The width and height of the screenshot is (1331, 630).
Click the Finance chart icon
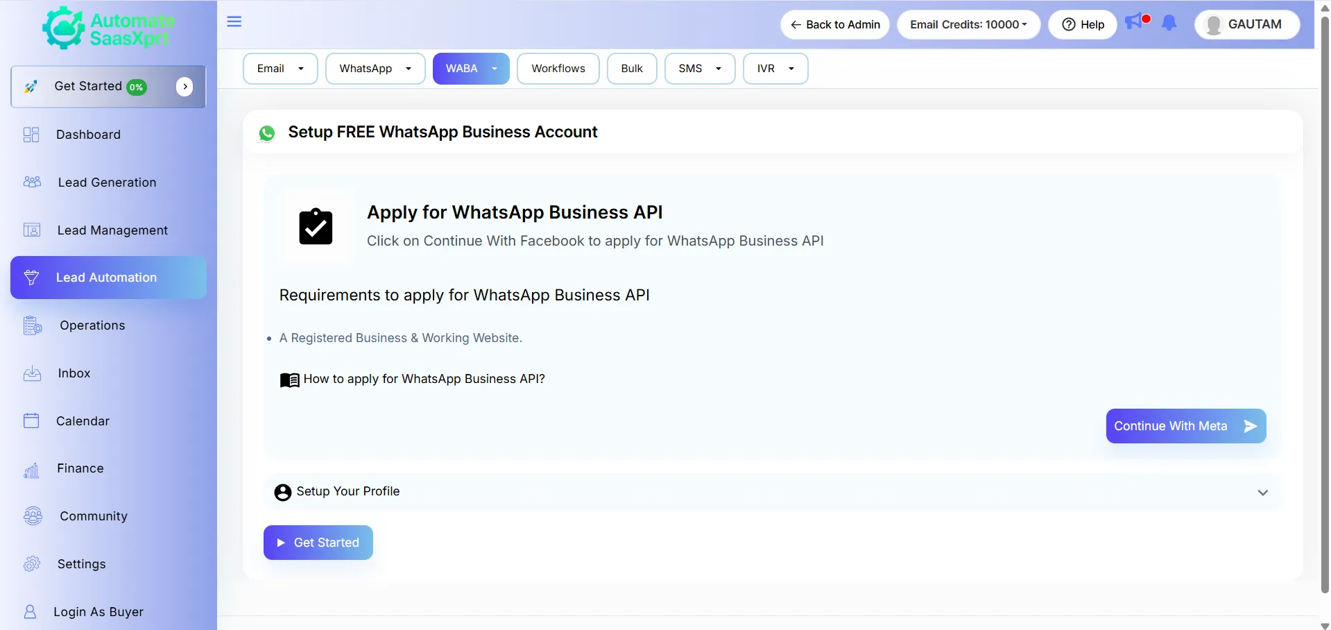(x=32, y=470)
